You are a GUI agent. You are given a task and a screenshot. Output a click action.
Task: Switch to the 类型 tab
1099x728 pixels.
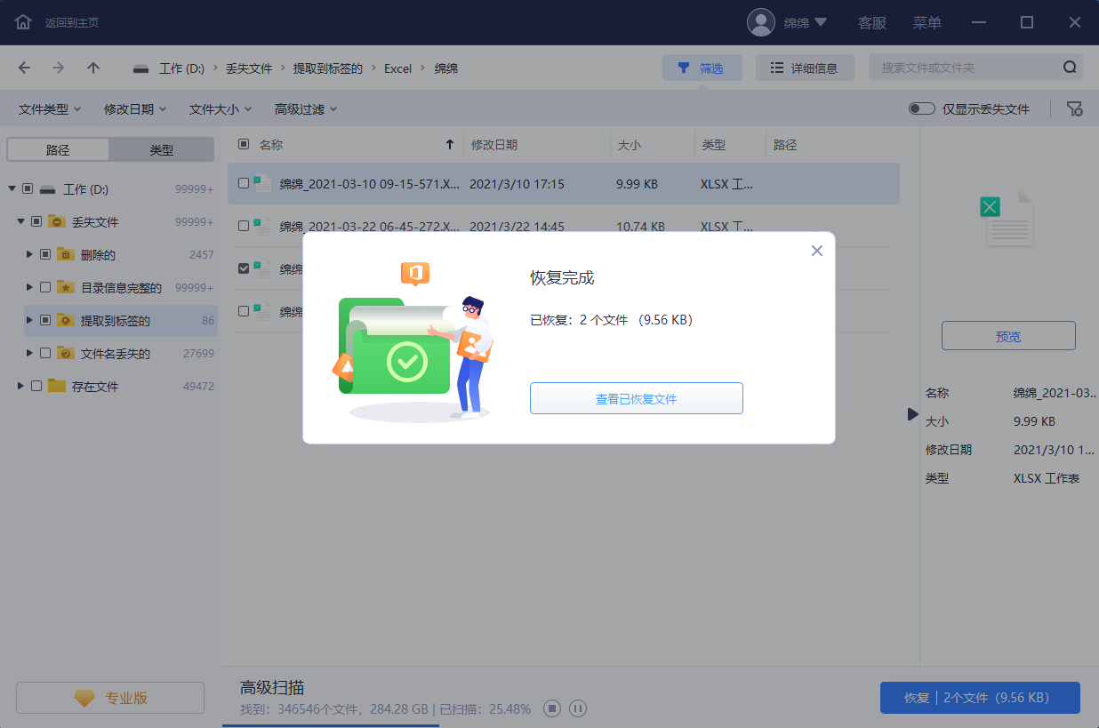(161, 150)
